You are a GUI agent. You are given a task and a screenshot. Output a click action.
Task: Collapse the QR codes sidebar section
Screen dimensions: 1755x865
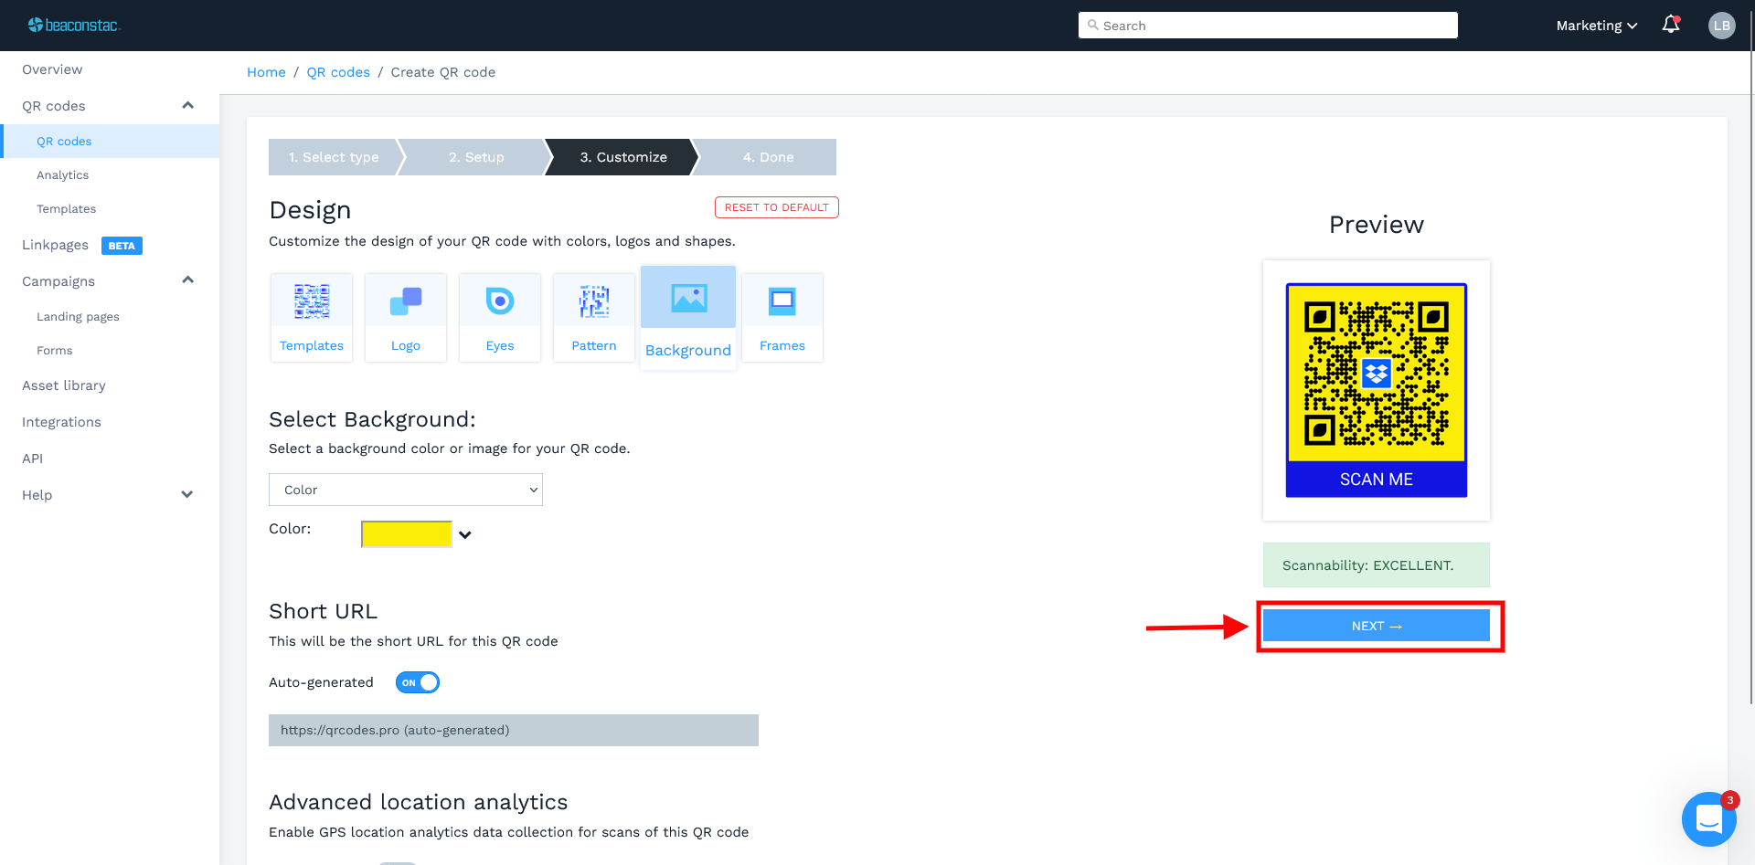click(x=187, y=106)
